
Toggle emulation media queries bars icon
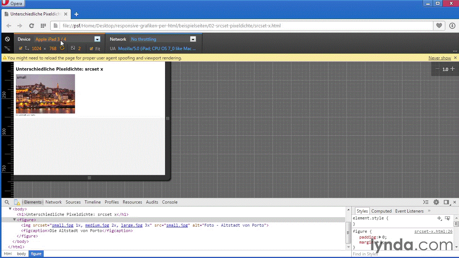pos(7,48)
